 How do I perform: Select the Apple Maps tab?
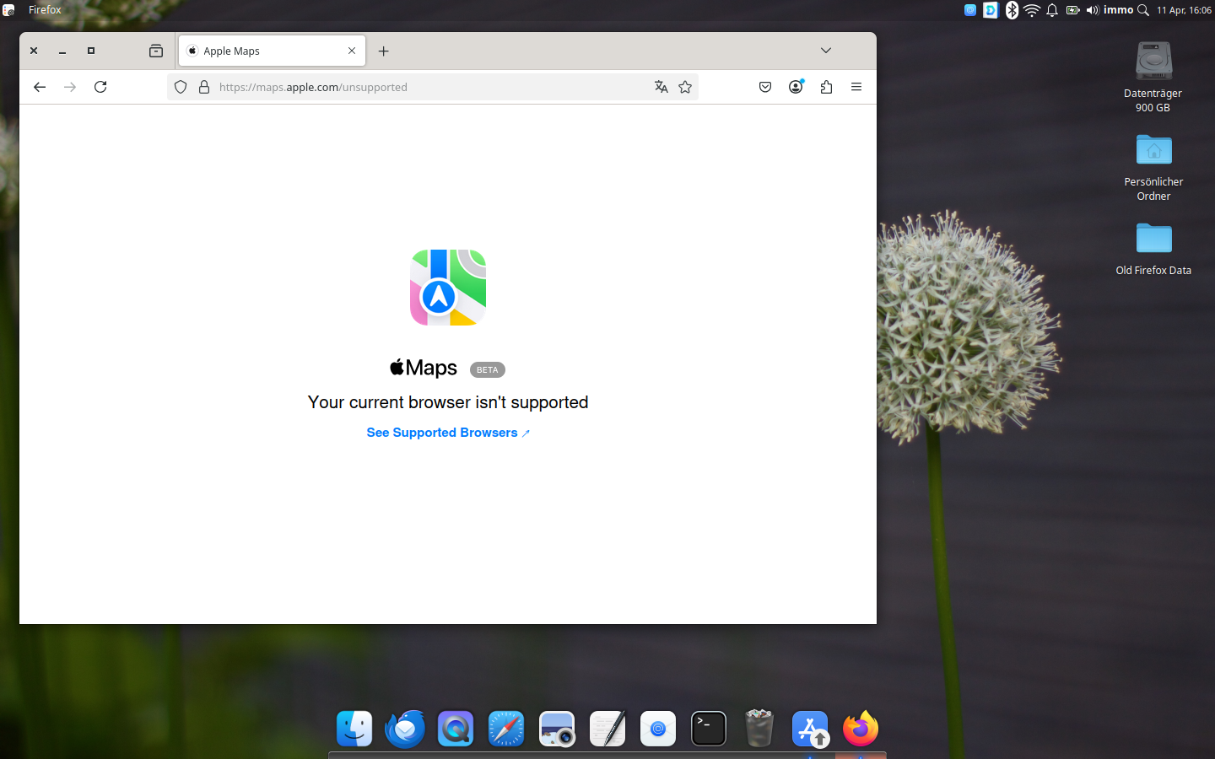tap(272, 51)
